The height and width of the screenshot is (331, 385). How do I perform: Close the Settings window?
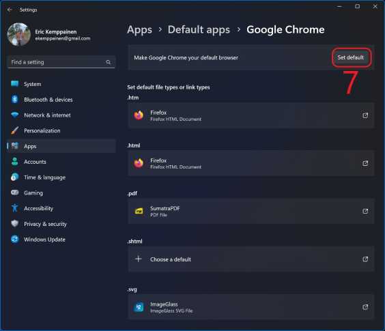click(x=375, y=7)
